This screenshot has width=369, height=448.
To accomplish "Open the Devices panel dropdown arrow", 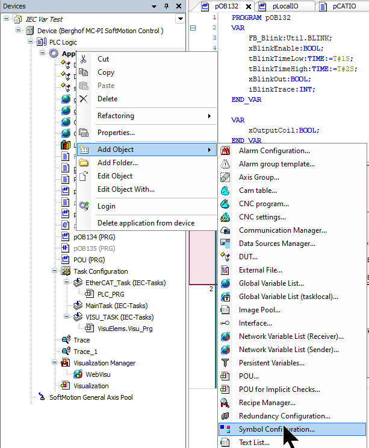I will [x=154, y=6].
